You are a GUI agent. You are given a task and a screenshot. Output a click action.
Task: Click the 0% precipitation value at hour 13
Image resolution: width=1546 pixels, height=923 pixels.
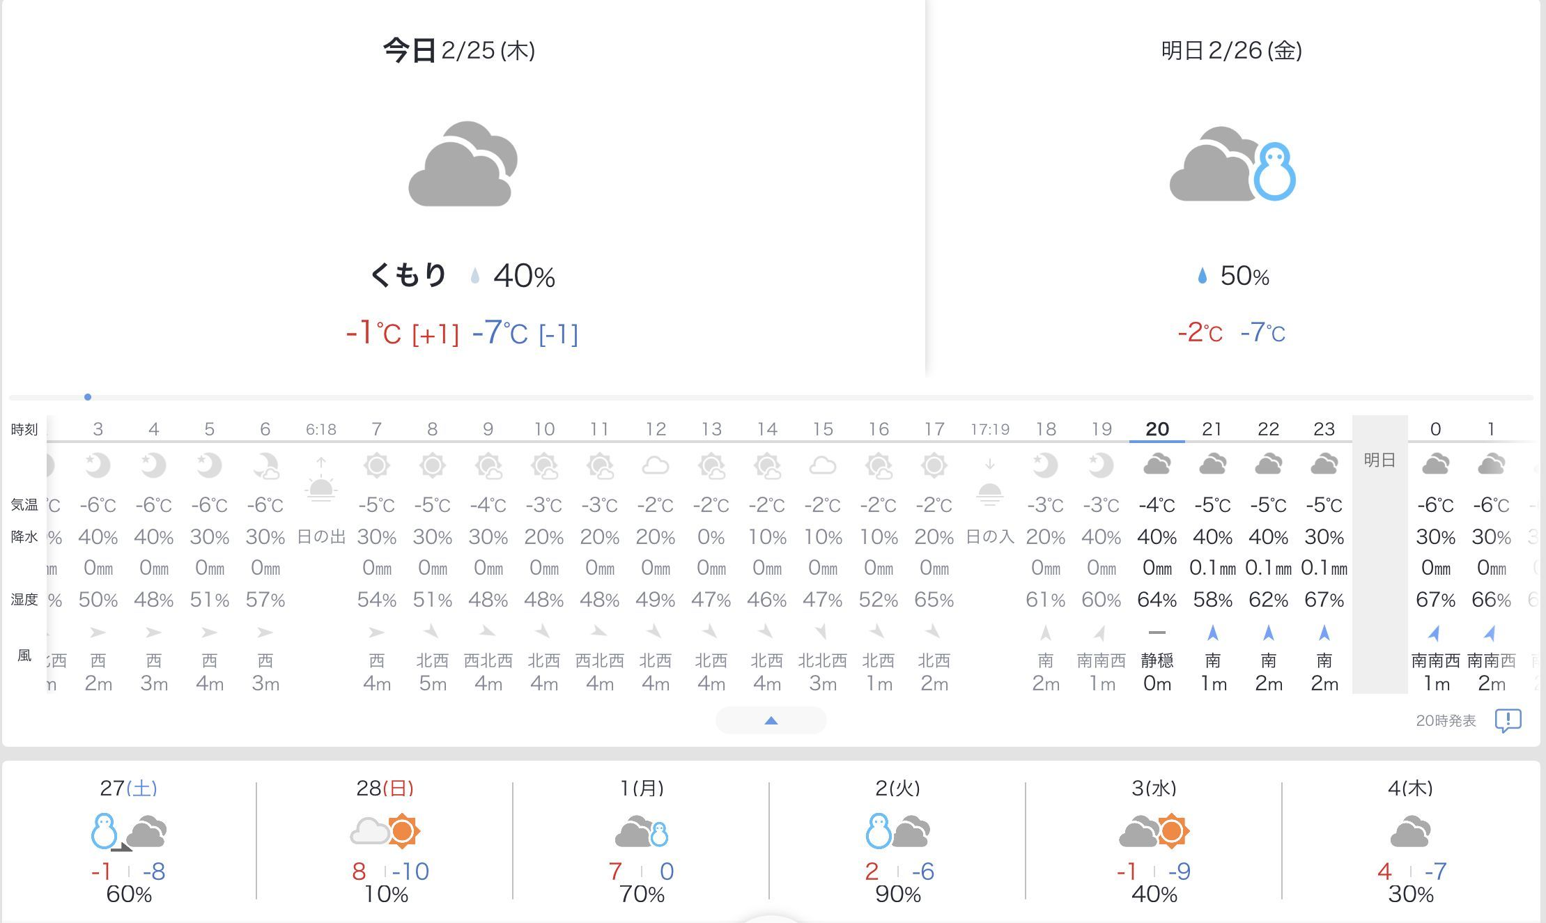point(711,537)
